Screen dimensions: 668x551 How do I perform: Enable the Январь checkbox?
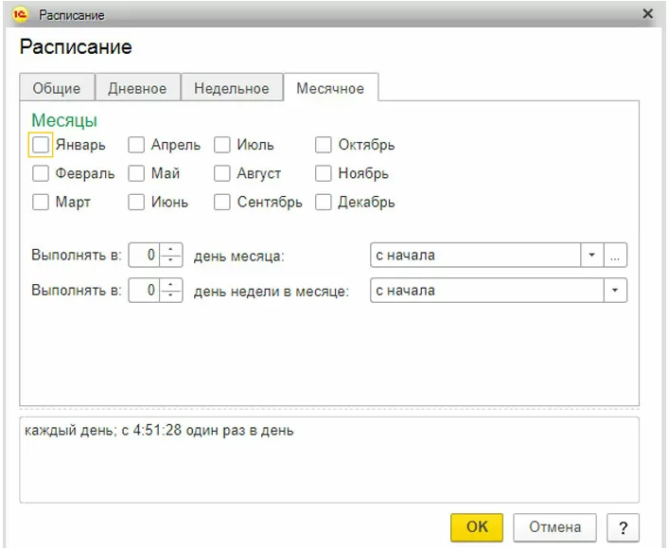(x=41, y=145)
